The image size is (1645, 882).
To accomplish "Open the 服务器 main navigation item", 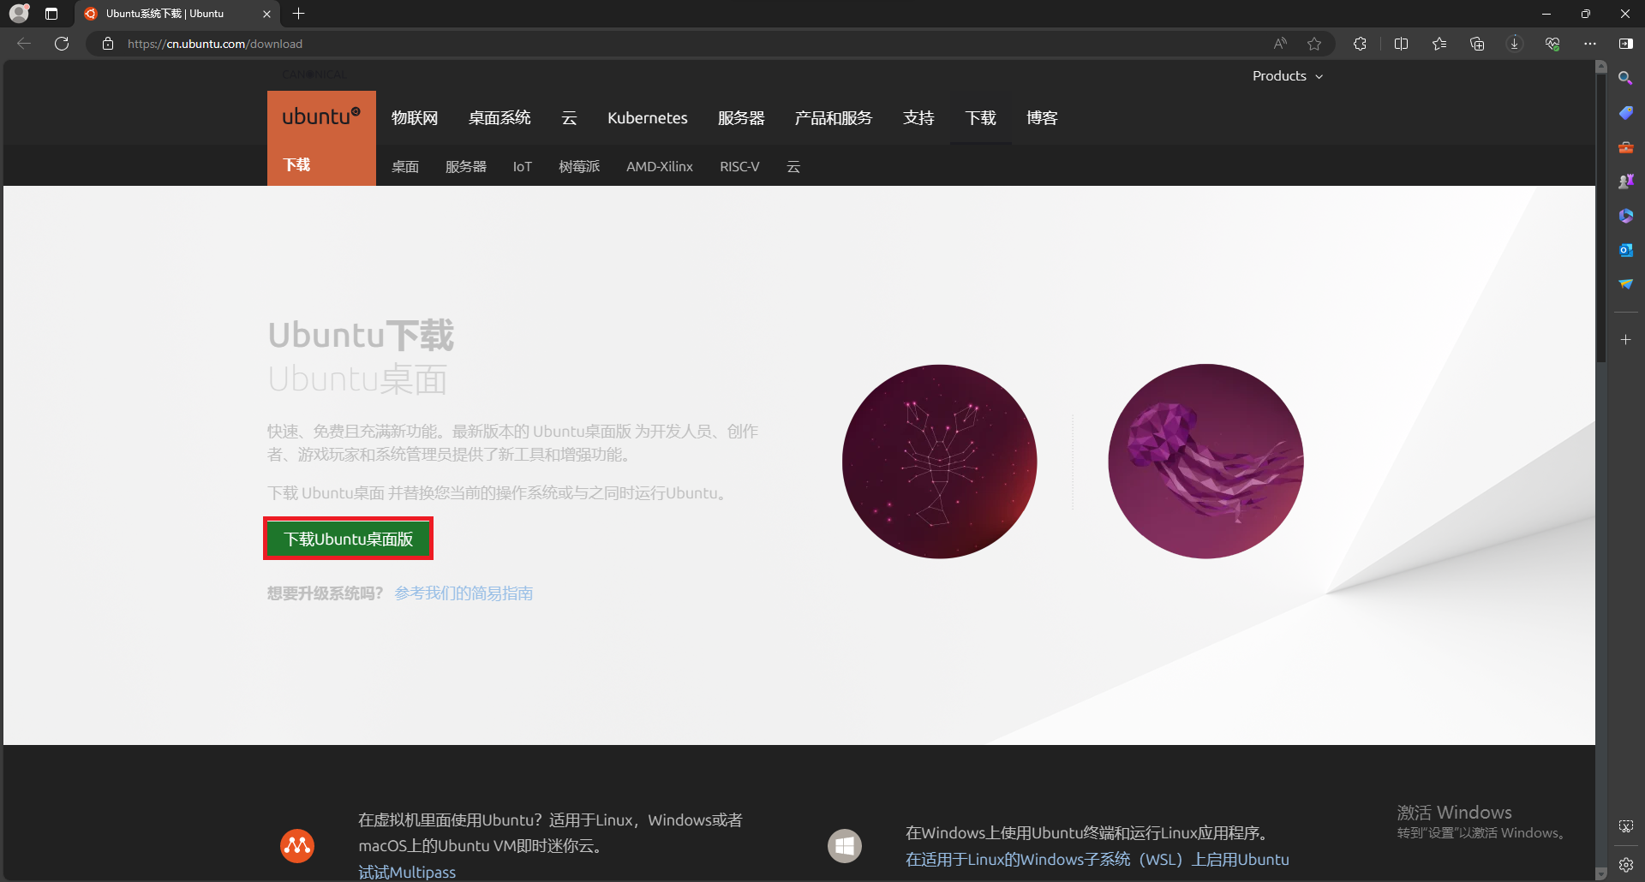I will click(741, 118).
